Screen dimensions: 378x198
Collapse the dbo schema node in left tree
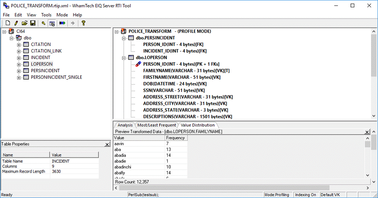(12, 38)
